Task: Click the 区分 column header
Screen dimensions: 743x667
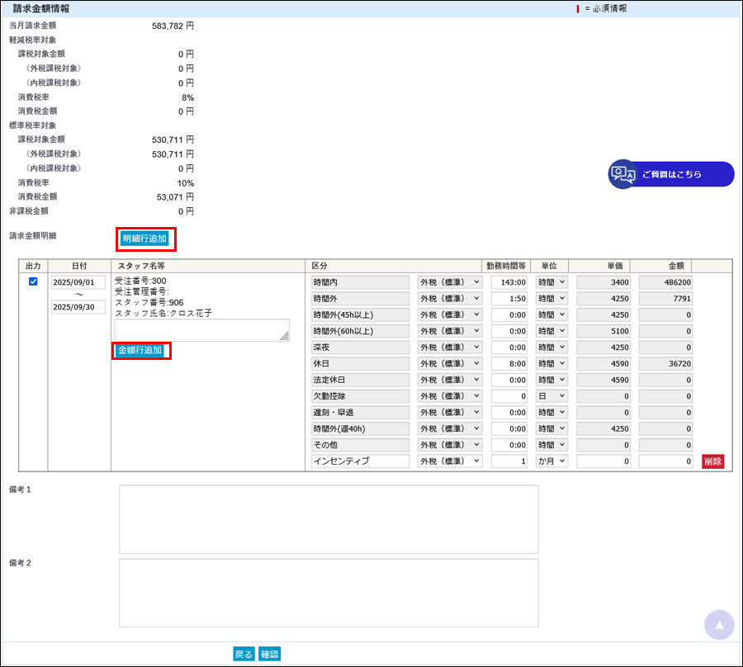Action: (319, 266)
